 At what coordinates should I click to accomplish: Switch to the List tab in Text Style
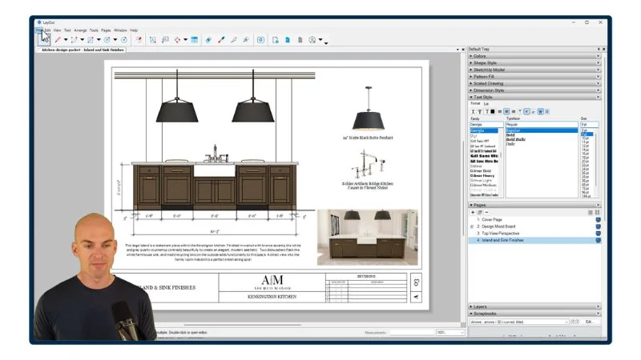coord(486,104)
